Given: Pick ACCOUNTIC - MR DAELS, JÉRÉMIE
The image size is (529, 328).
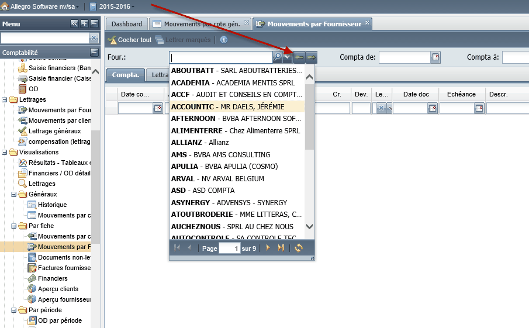Looking at the screenshot, I should click(237, 106).
